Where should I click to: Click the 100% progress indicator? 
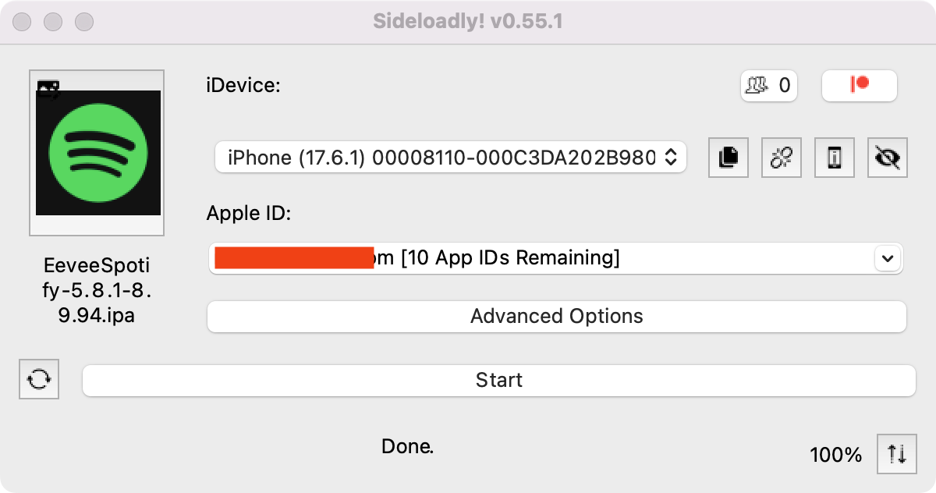(x=835, y=455)
